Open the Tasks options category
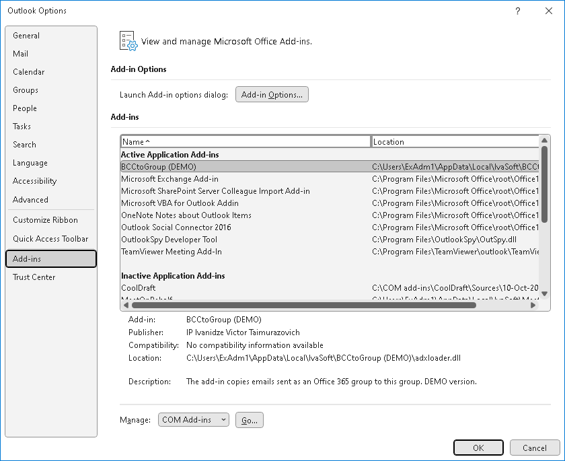This screenshot has width=565, height=461. (51, 126)
